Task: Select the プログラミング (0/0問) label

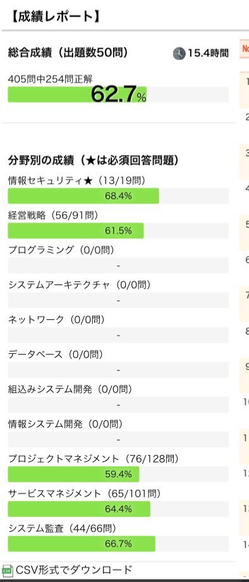Action: tap(61, 250)
